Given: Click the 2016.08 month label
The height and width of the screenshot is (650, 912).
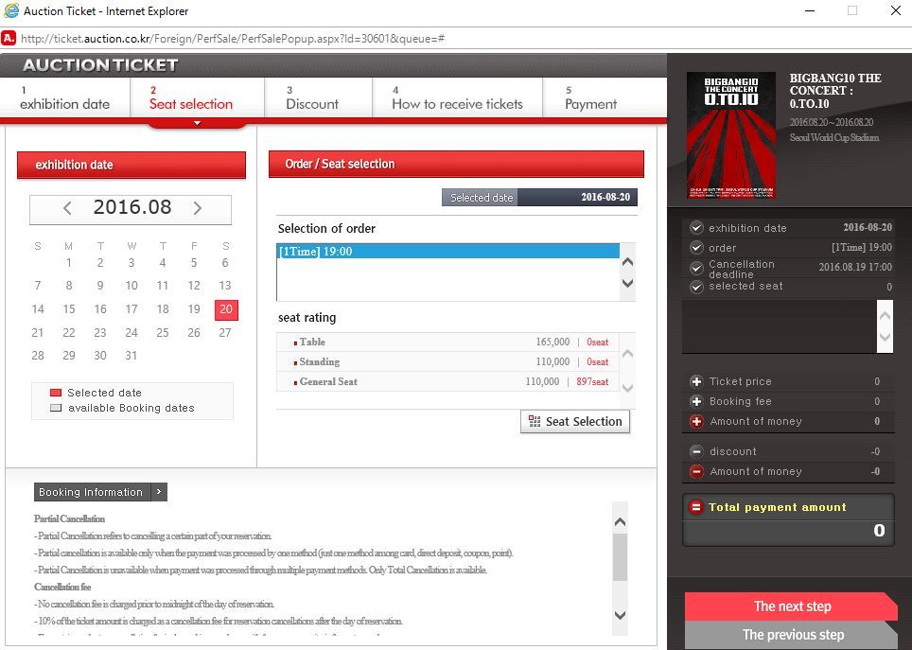Looking at the screenshot, I should pyautogui.click(x=132, y=207).
